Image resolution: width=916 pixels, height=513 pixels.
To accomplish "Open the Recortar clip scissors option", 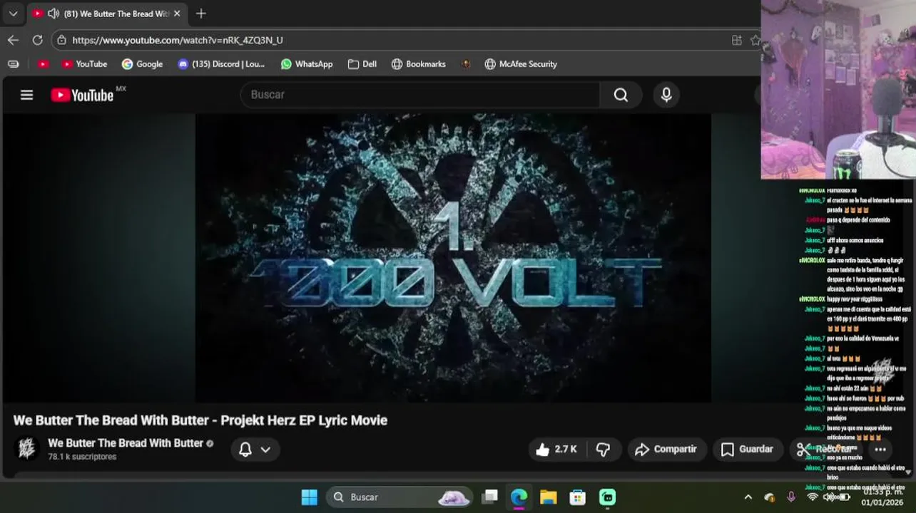I will (x=826, y=449).
